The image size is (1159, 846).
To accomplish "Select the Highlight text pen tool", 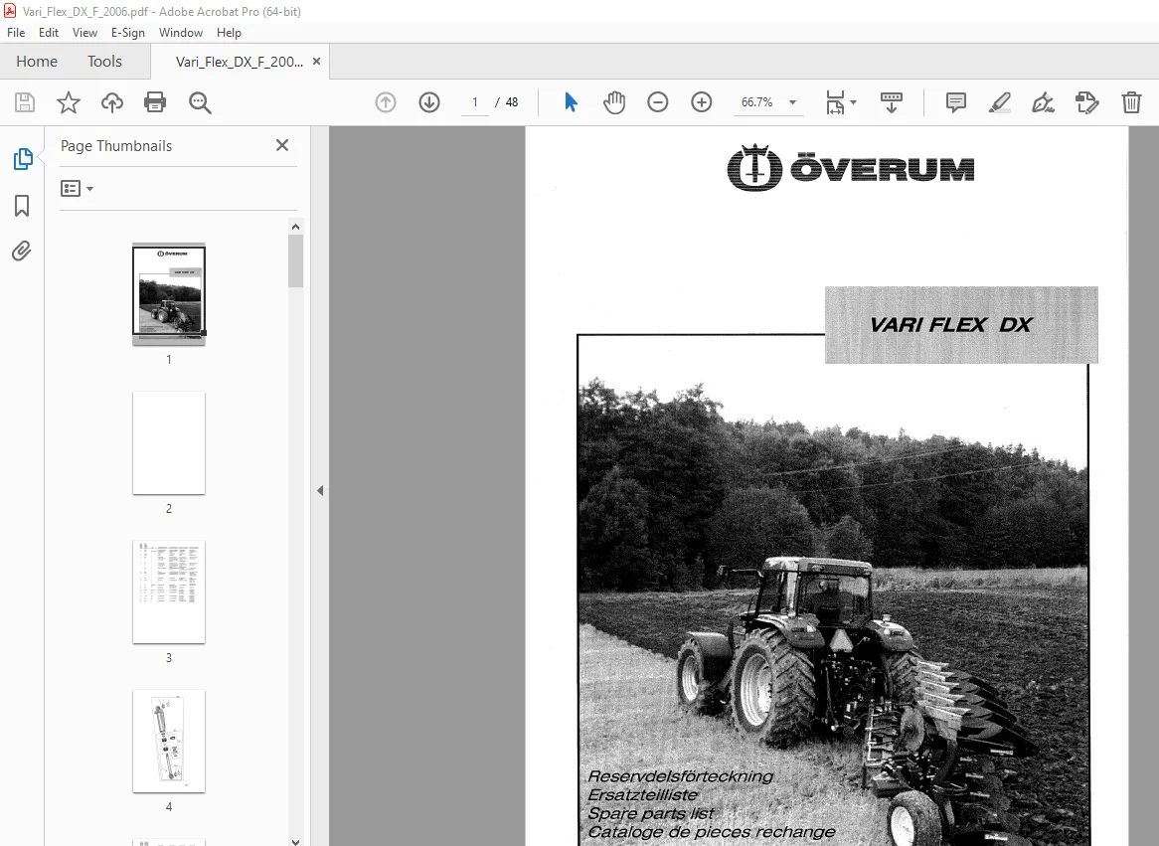I will coord(999,102).
